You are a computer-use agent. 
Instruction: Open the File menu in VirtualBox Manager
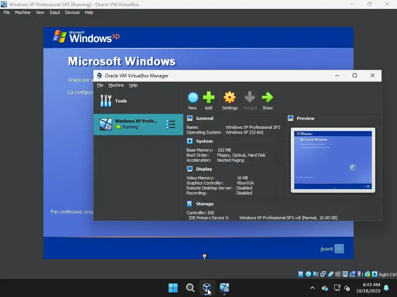pyautogui.click(x=100, y=85)
